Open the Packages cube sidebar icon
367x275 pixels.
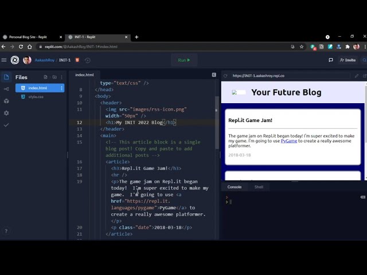click(6, 101)
